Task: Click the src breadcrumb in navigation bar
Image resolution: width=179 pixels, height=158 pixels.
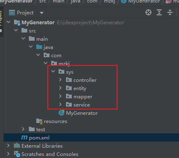Action: point(43,1)
